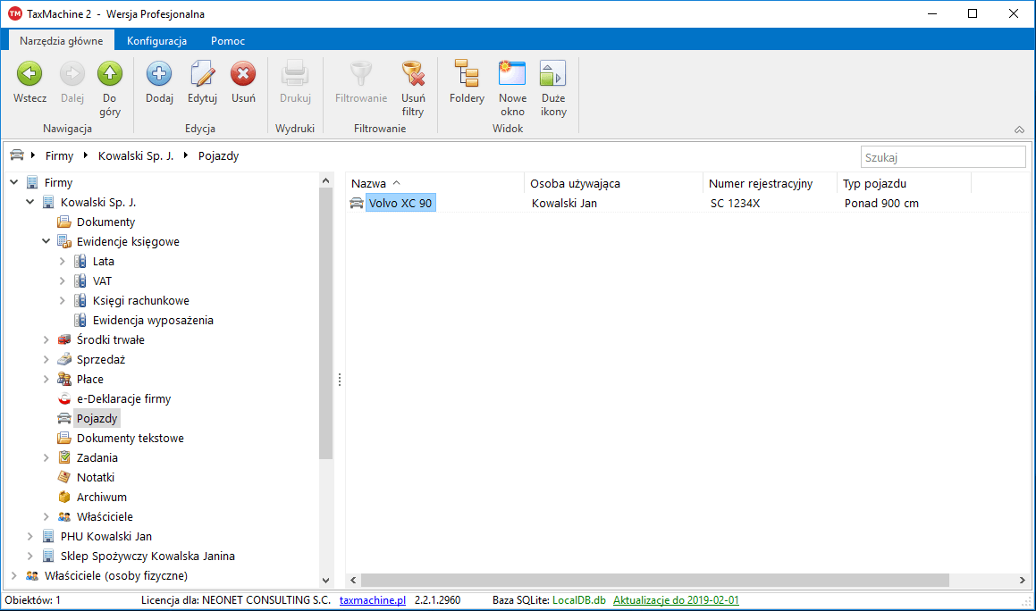Viewport: 1036px width, 611px height.
Task: Collapse the Ewidencje księgowe tree node
Action: coord(46,241)
